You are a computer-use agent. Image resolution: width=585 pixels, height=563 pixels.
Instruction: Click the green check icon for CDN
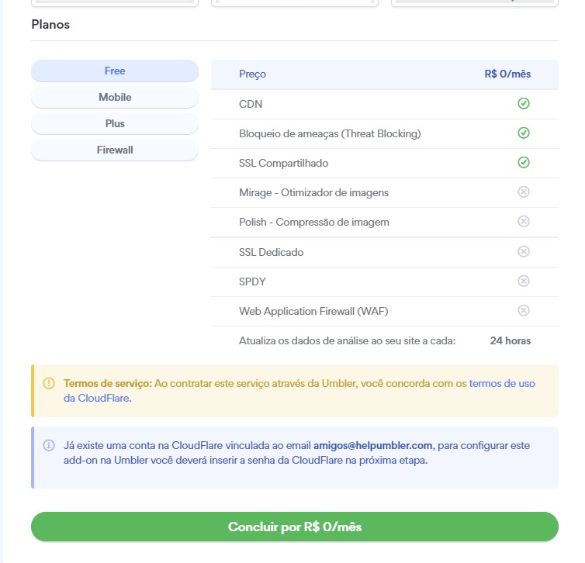click(x=524, y=104)
